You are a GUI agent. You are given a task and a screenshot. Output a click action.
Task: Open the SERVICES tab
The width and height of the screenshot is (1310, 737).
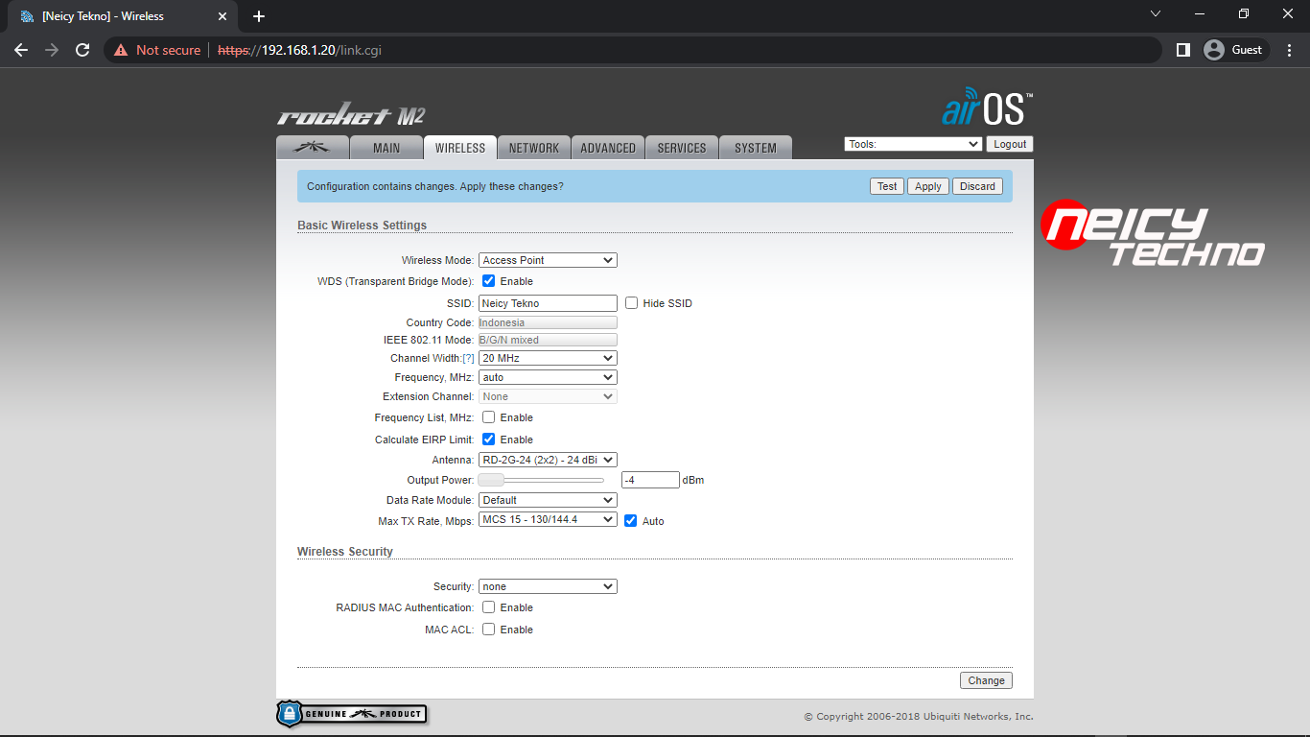click(x=682, y=148)
